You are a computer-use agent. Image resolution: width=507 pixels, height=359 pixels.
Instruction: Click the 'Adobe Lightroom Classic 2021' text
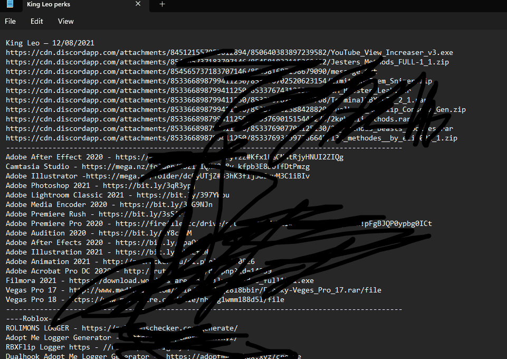click(x=65, y=195)
